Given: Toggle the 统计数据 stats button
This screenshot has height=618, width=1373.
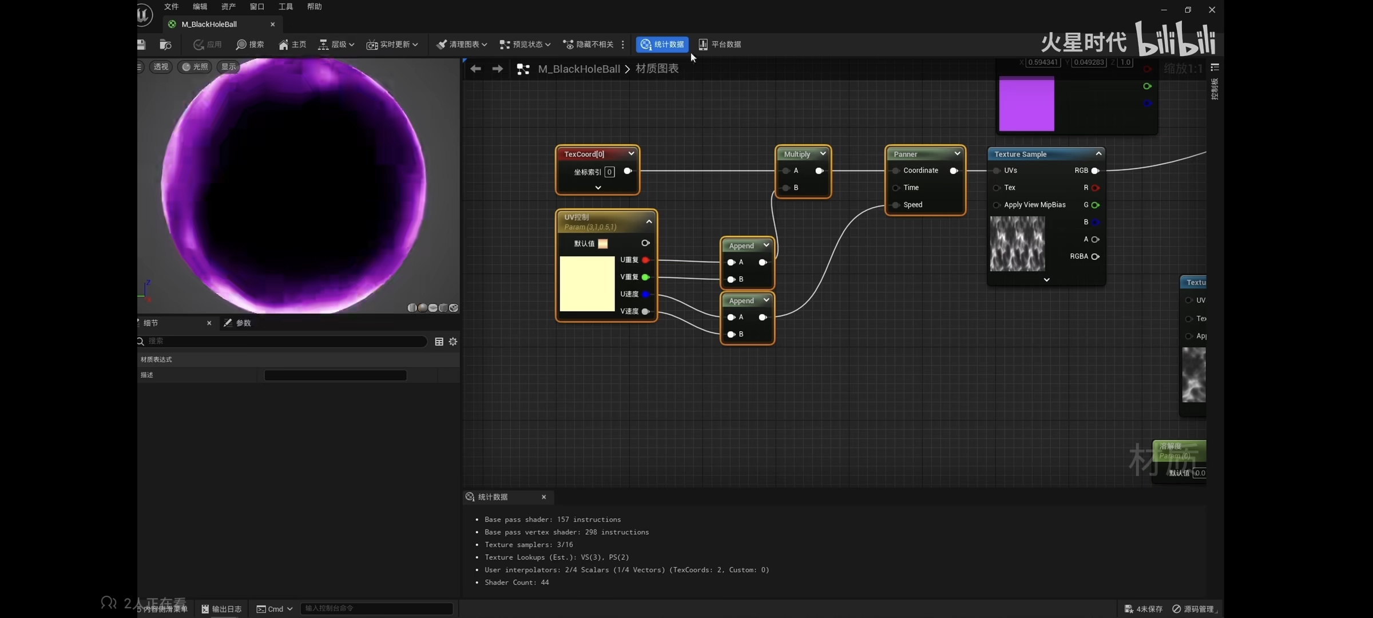Looking at the screenshot, I should (662, 45).
